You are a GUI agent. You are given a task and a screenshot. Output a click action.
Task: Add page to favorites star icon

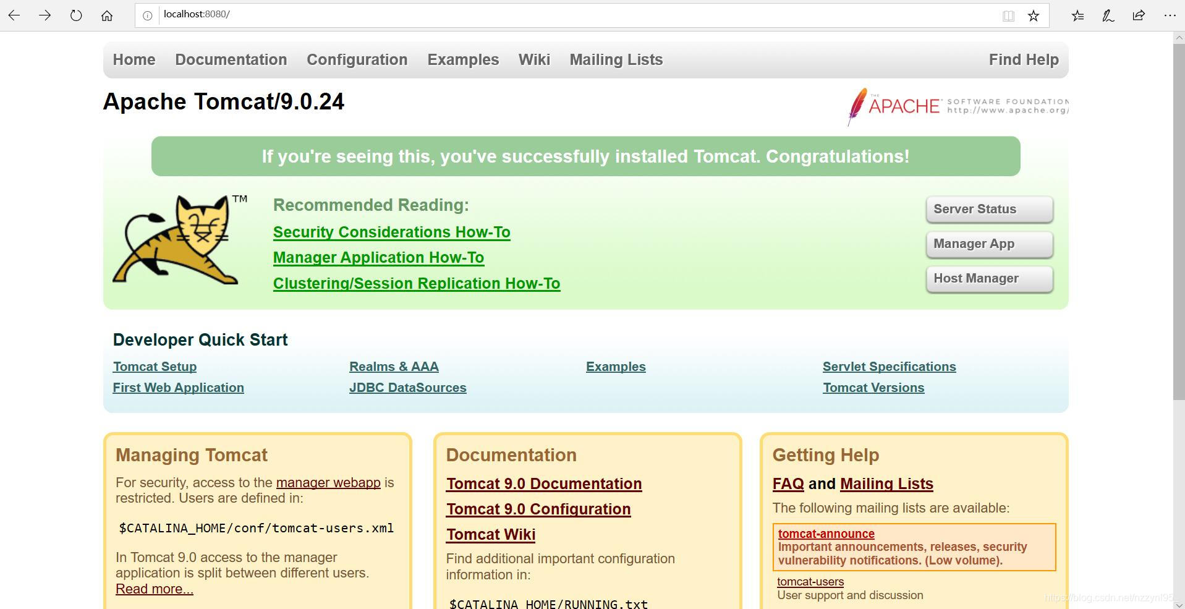(x=1034, y=15)
